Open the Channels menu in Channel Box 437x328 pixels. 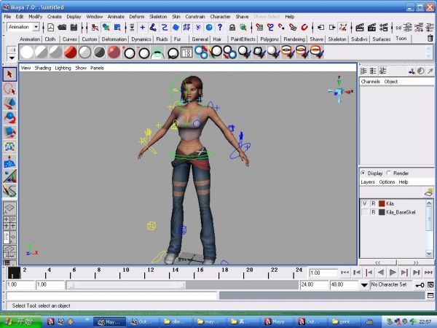(x=371, y=82)
